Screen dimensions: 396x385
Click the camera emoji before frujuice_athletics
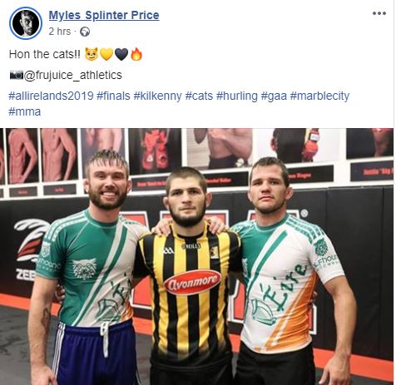[x=17, y=75]
